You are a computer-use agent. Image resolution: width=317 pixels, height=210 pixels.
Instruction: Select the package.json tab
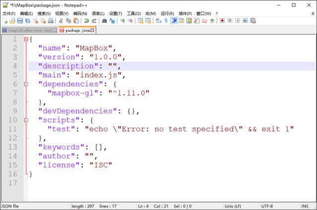tap(77, 30)
